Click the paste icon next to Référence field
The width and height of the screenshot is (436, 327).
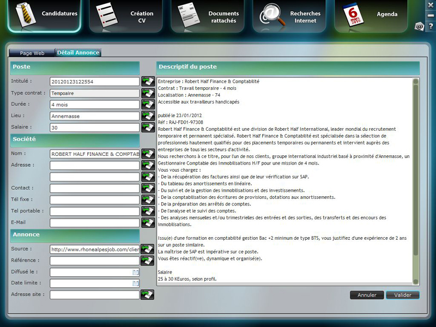click(x=147, y=261)
